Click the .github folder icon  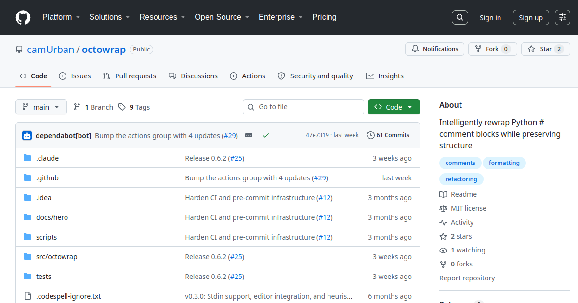pos(27,178)
